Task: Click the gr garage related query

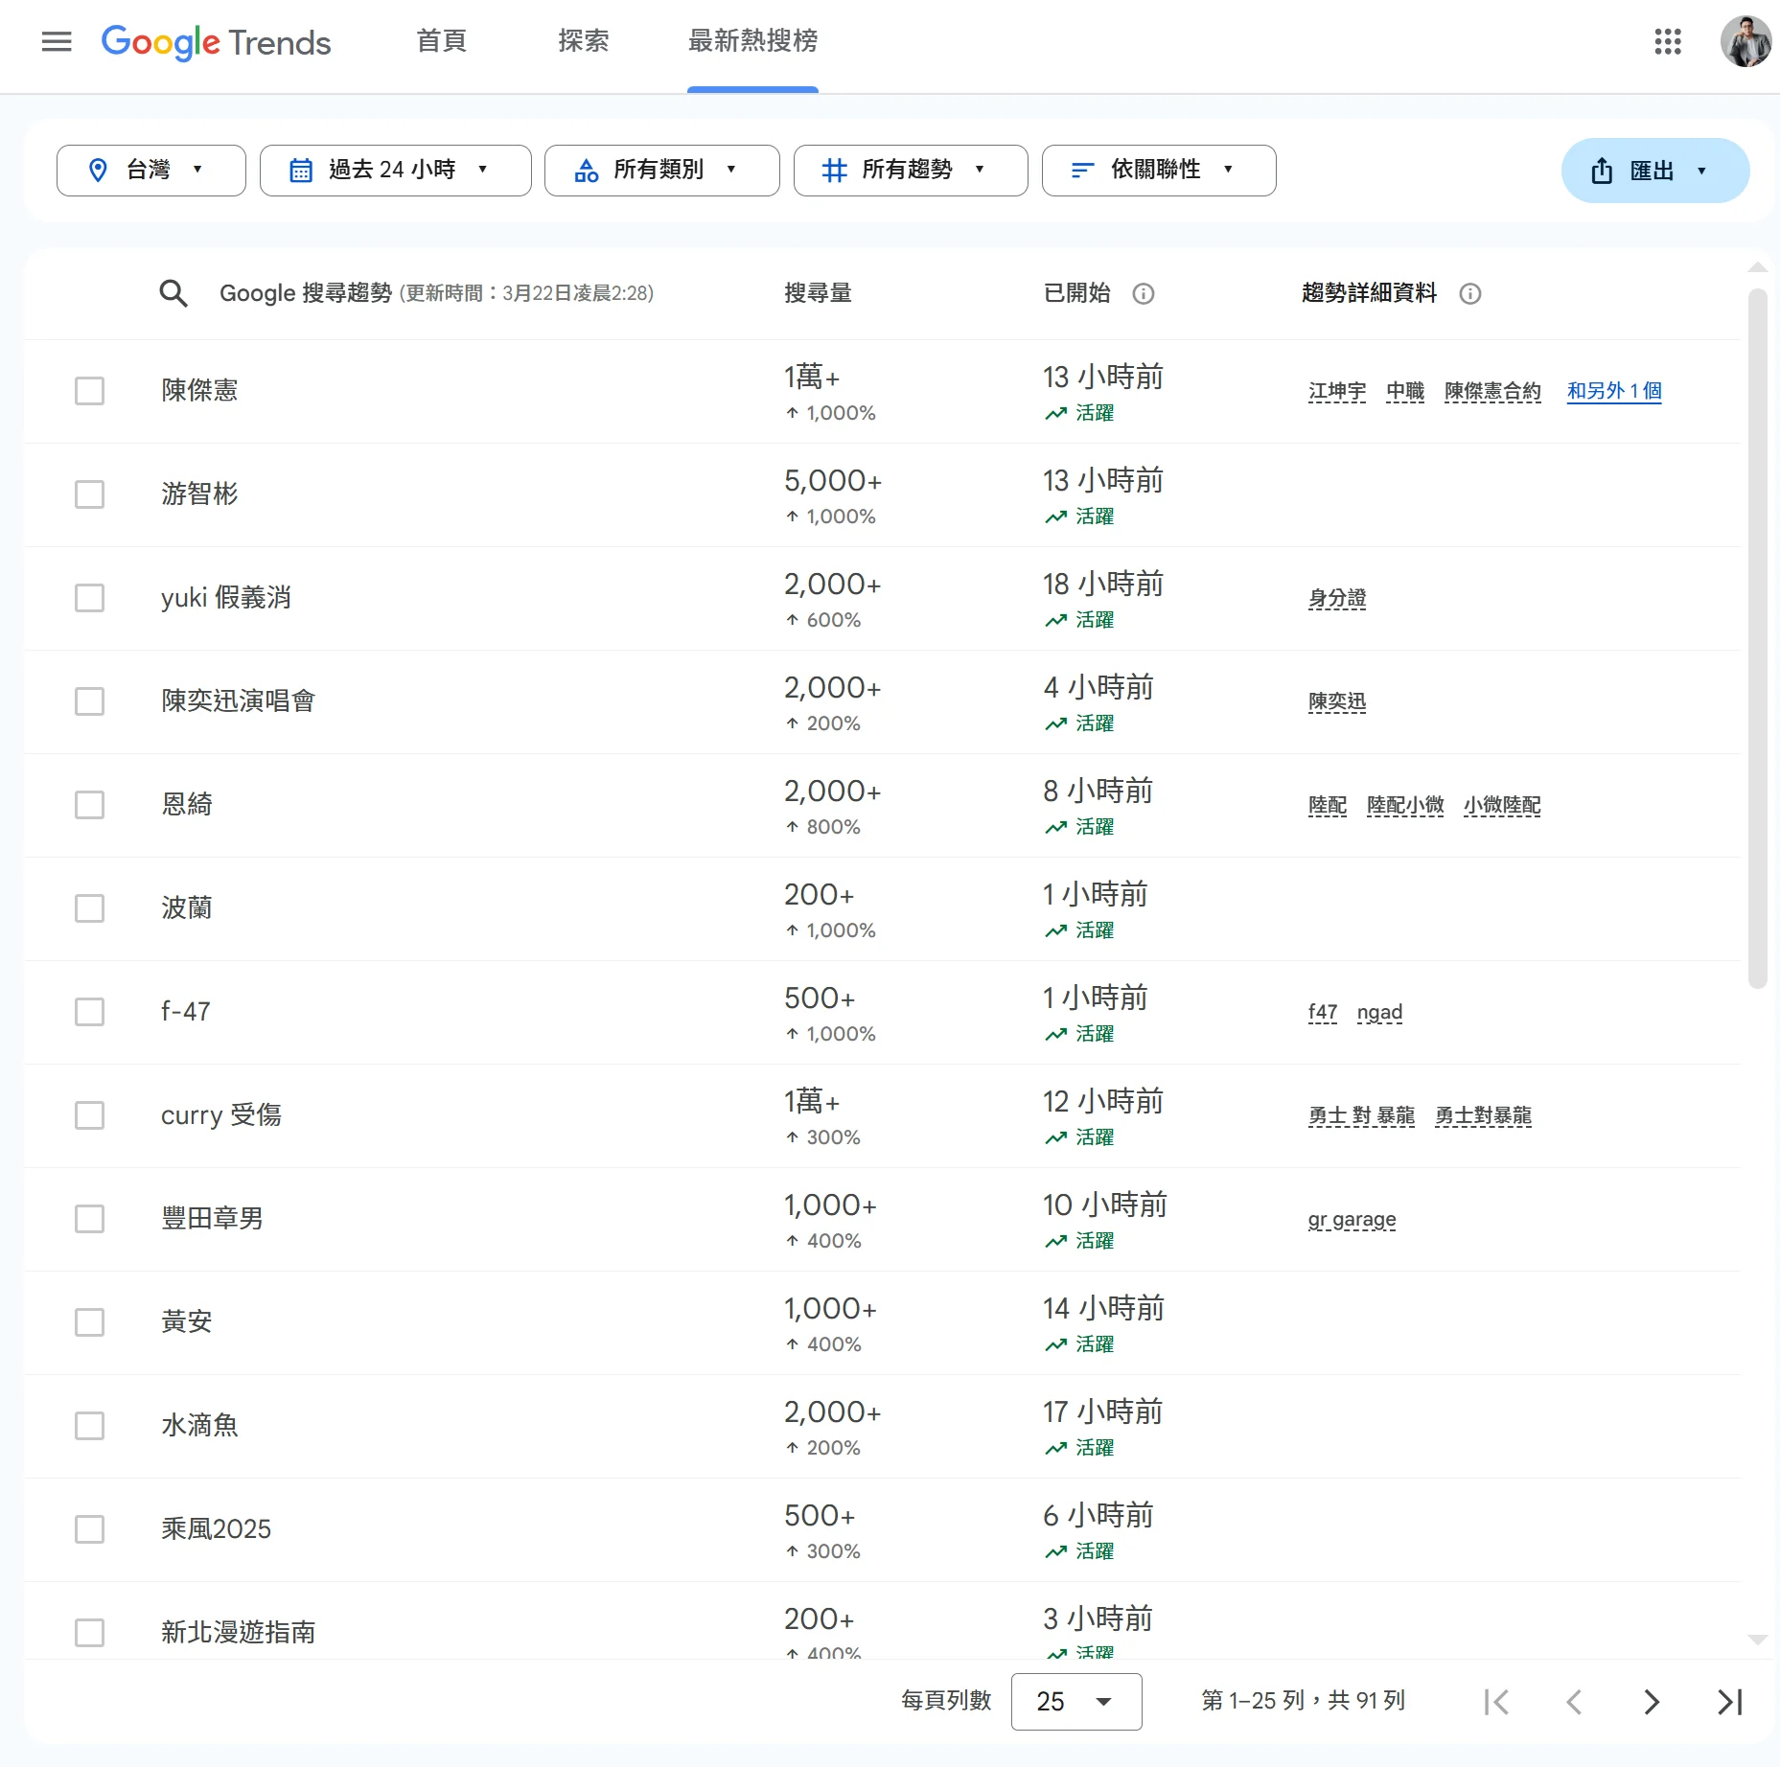Action: pos(1352,1220)
